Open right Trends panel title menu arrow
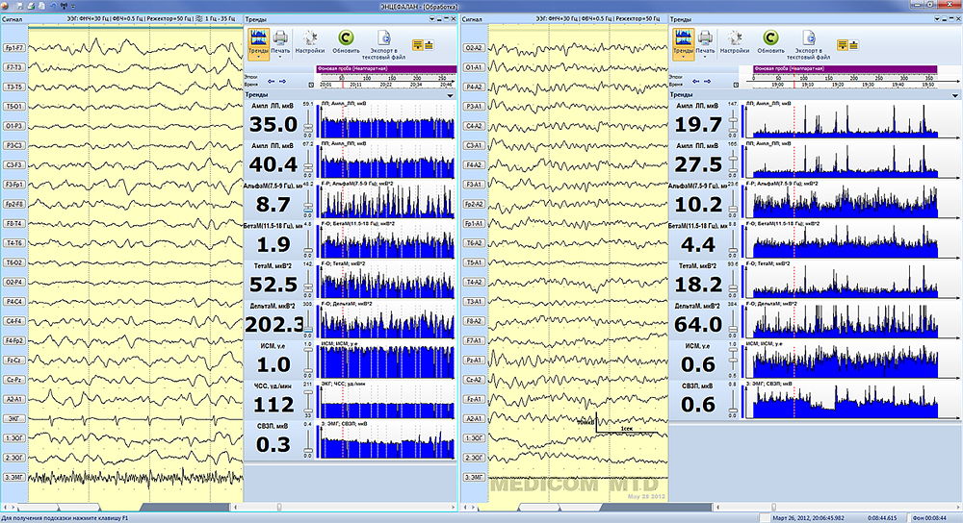 point(937,19)
